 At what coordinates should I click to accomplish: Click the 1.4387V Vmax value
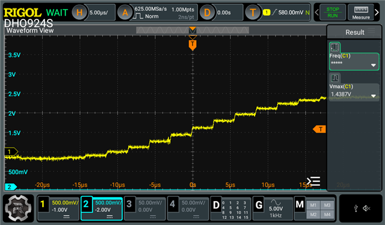click(x=341, y=94)
